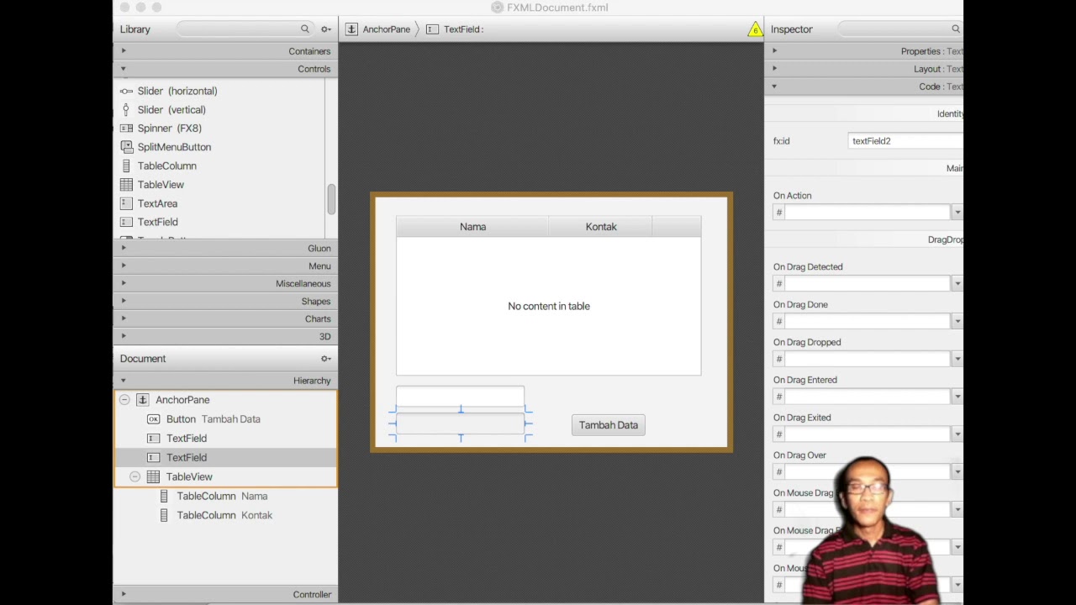The image size is (1076, 605).
Task: Click the TableView icon in Hierarchy
Action: point(153,476)
